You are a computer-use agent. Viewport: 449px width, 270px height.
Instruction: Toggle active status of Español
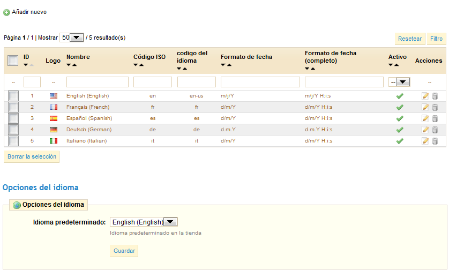400,118
